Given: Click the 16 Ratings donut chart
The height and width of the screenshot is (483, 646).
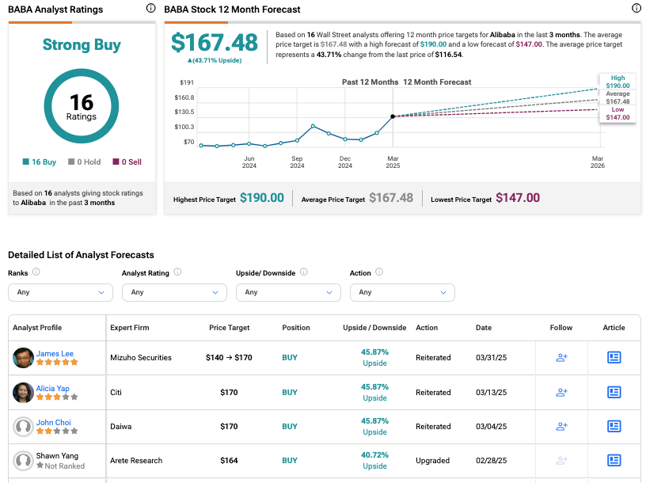Looking at the screenshot, I should tap(82, 106).
